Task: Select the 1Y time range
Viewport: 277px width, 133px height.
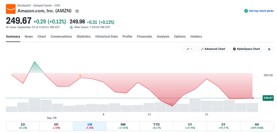Action: tap(190, 126)
